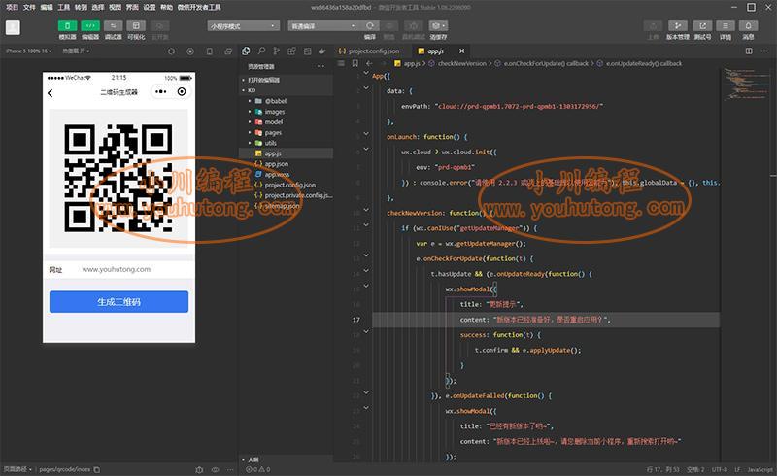Open the 设置 menu

click(x=150, y=7)
